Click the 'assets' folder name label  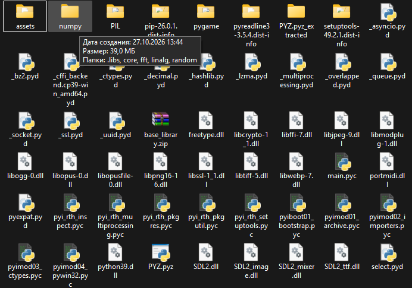[25, 26]
